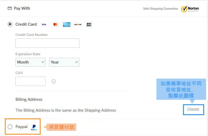Viewport: 208px width, 136px height.
Task: Click the orange Paypal payment hint label
Action: 62,127
